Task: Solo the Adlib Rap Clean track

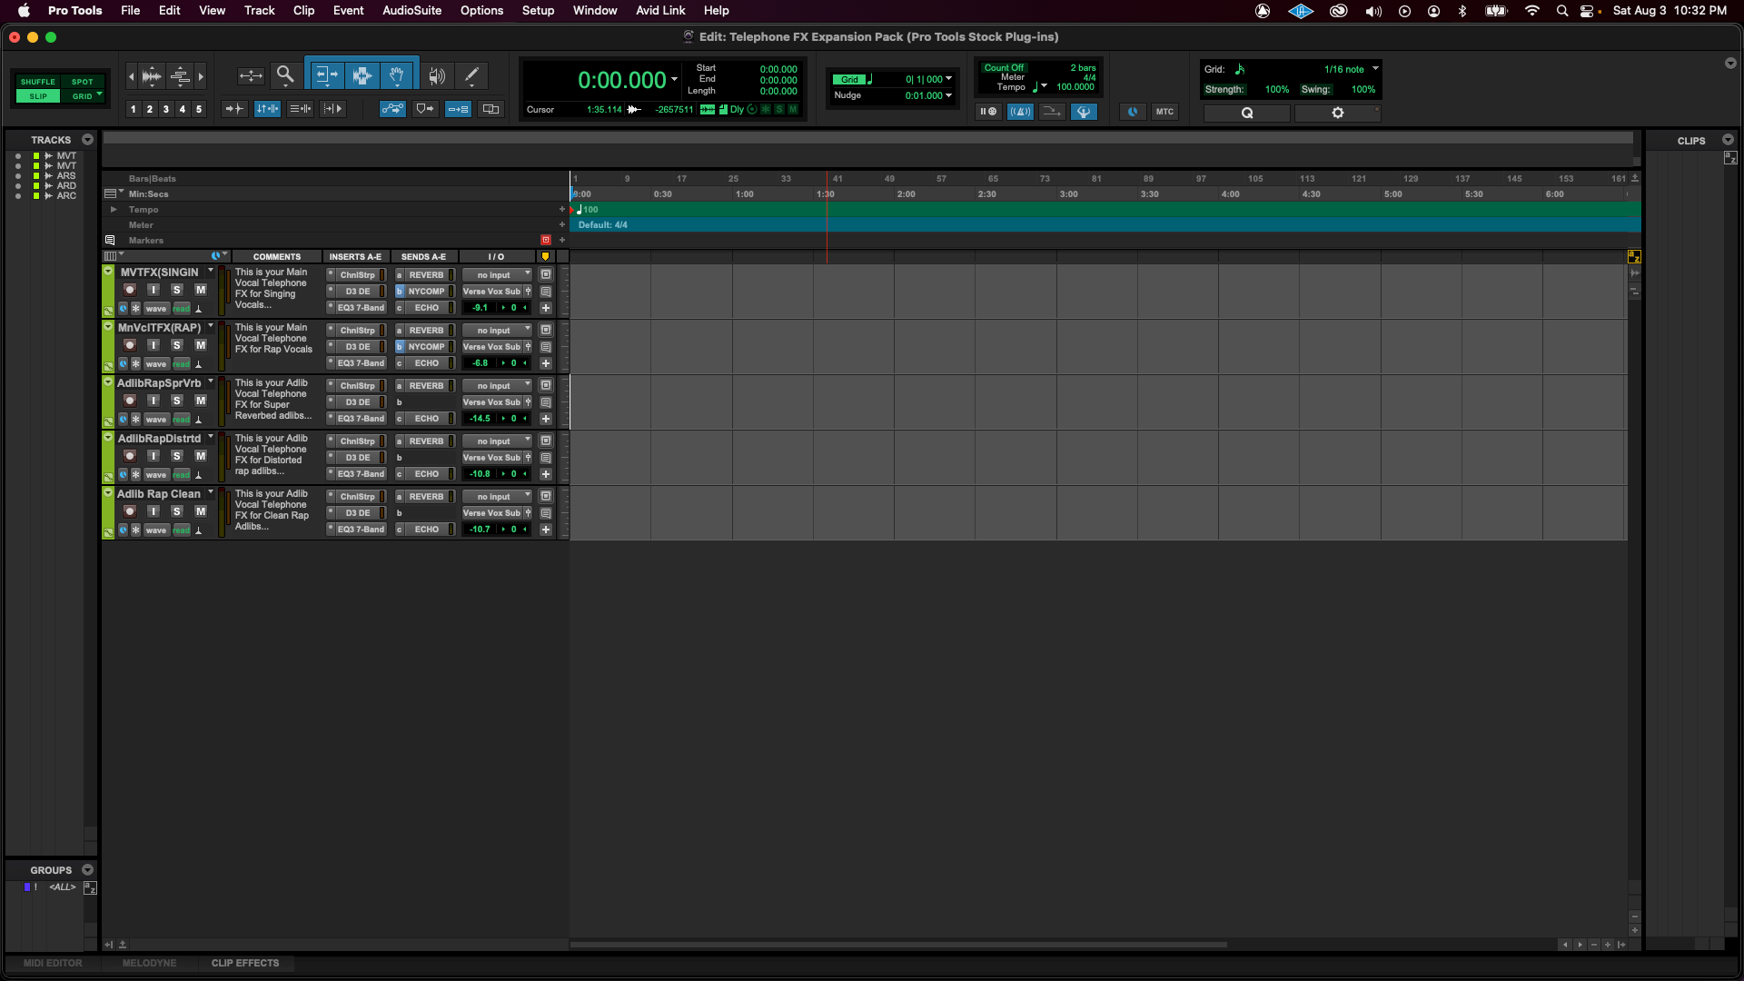Action: point(177,511)
